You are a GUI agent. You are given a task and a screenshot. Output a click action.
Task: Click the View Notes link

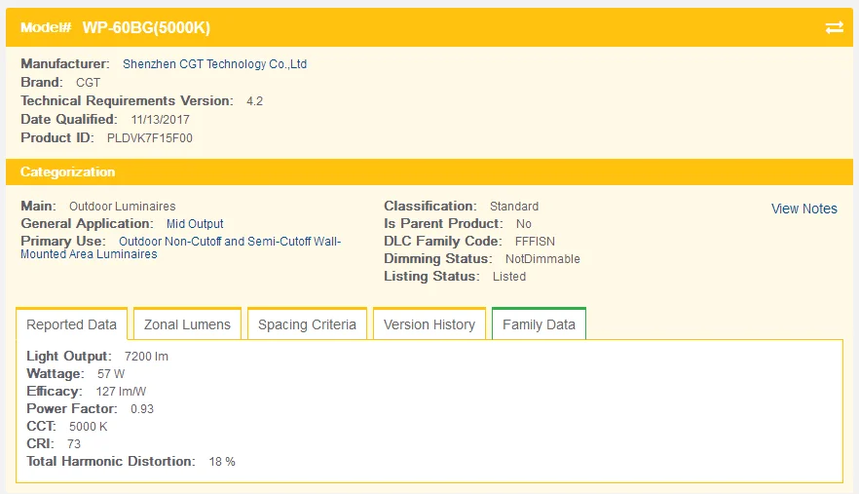point(803,209)
